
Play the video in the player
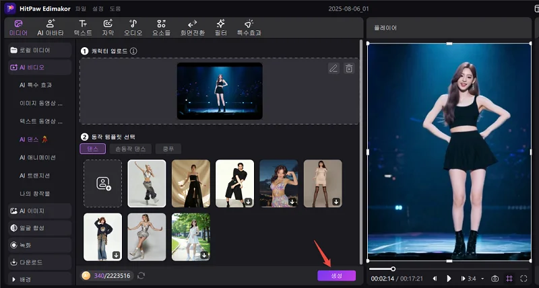coord(449,279)
